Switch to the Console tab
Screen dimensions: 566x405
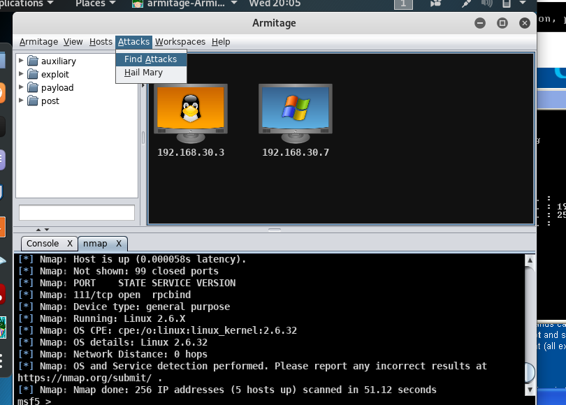[x=43, y=244]
